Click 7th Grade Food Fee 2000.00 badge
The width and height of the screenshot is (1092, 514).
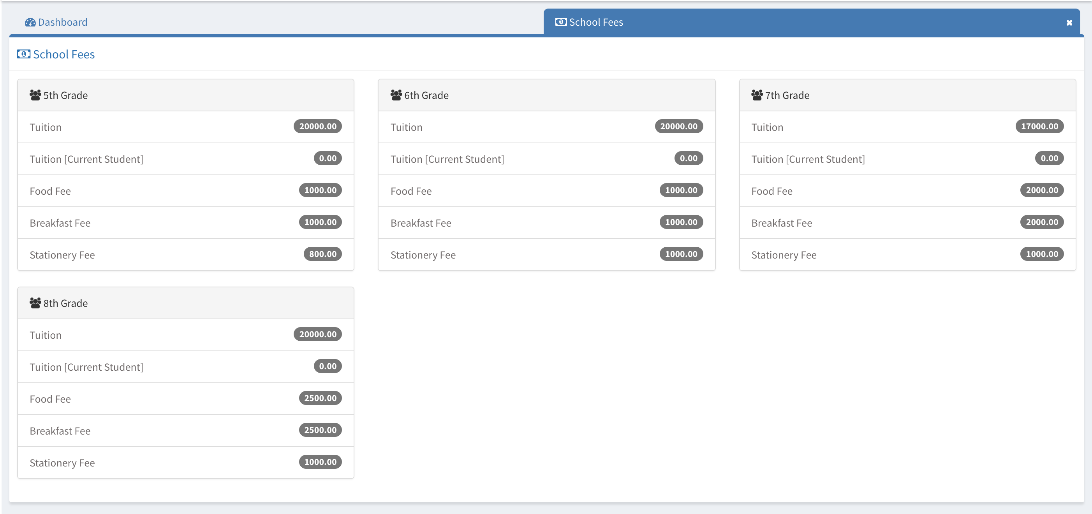1041,190
